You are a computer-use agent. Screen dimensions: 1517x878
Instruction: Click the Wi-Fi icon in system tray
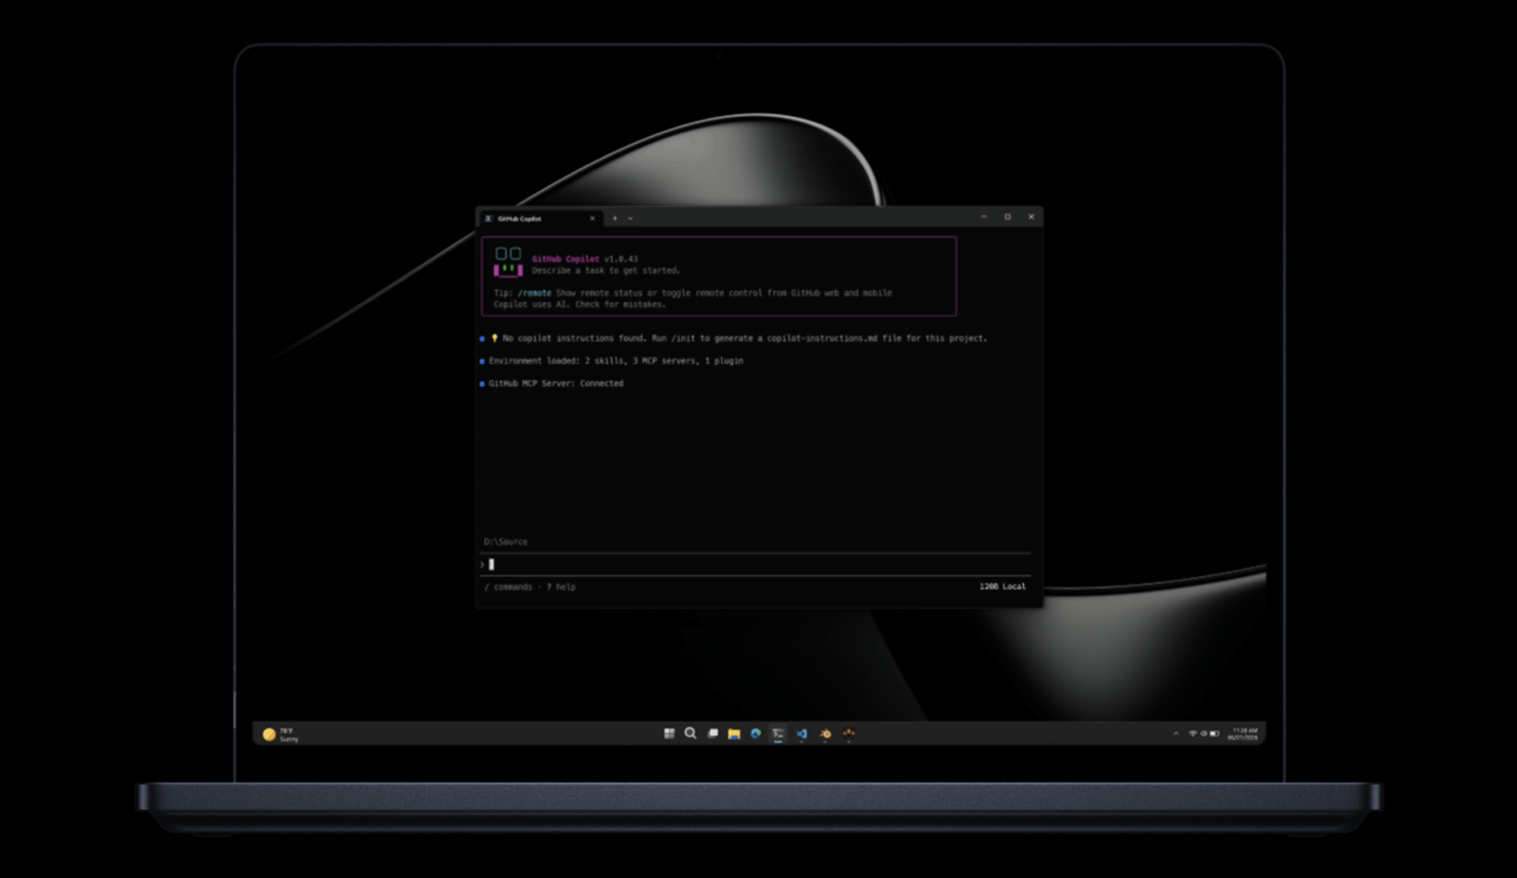coord(1192,733)
